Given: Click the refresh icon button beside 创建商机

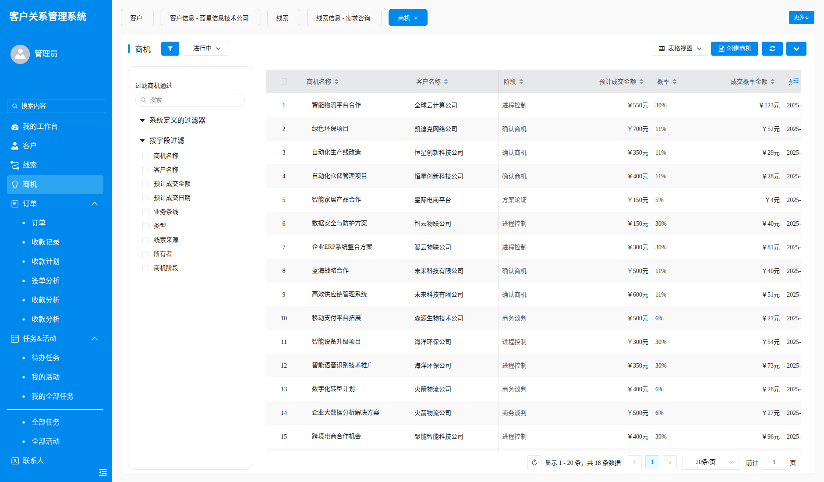Looking at the screenshot, I should (x=772, y=49).
